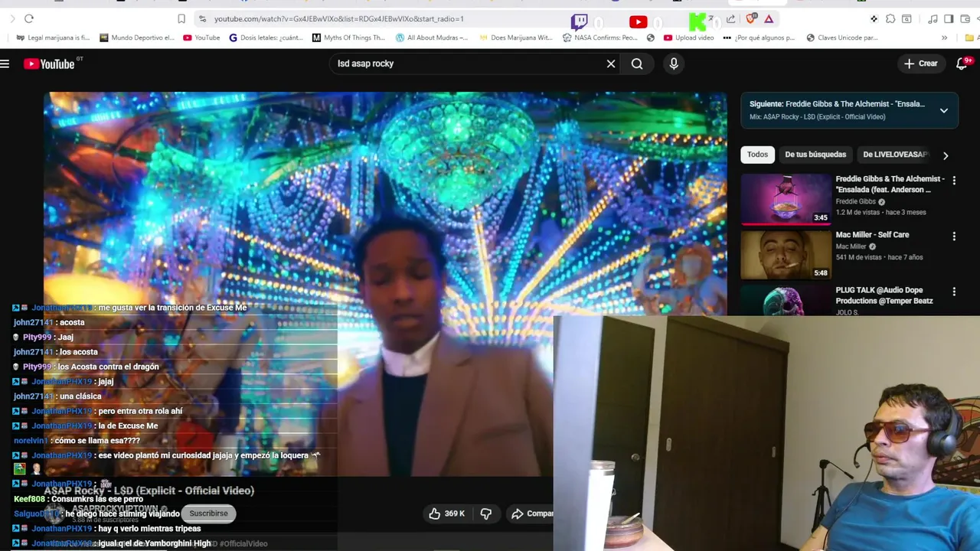Like the video with thumbs up

[x=448, y=514]
